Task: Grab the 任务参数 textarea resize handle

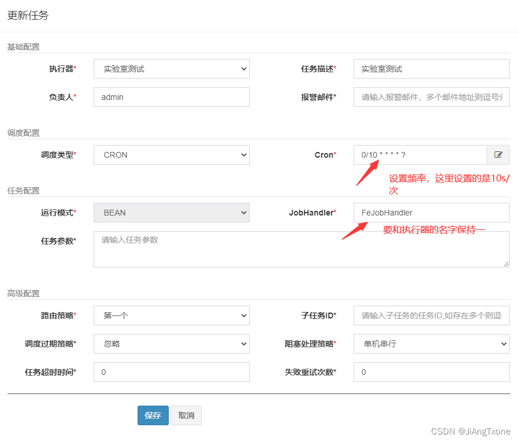Action: click(x=506, y=264)
